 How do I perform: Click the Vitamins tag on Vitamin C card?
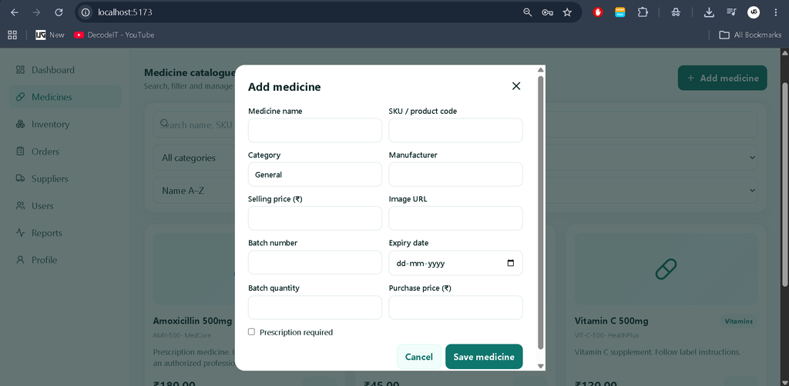click(x=739, y=321)
